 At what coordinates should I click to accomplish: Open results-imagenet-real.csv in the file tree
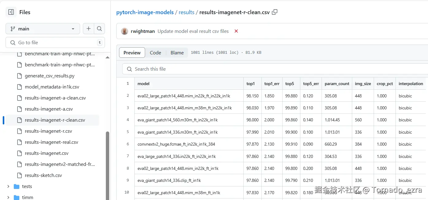[52, 142]
